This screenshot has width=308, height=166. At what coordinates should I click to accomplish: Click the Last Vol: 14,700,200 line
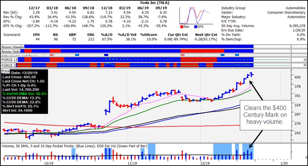point(21,90)
